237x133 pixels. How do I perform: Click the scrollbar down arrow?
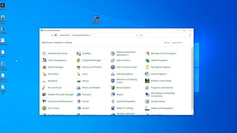192,114
